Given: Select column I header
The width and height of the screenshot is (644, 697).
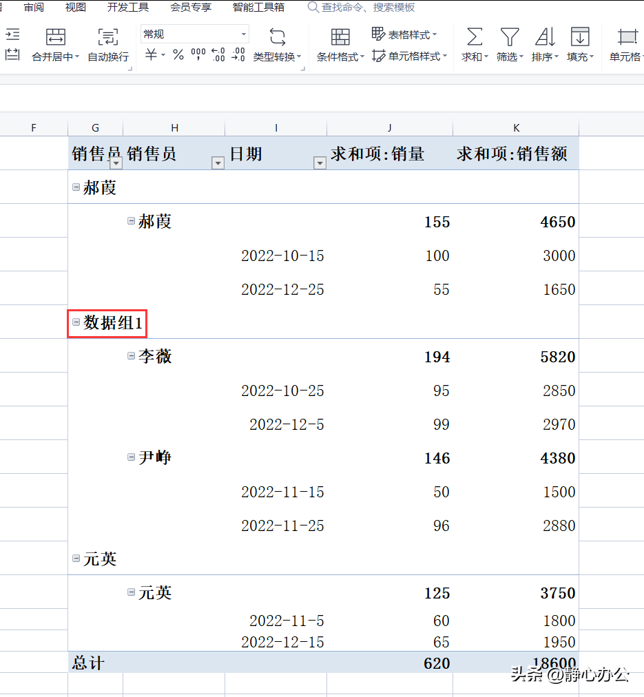Looking at the screenshot, I should tap(276, 128).
